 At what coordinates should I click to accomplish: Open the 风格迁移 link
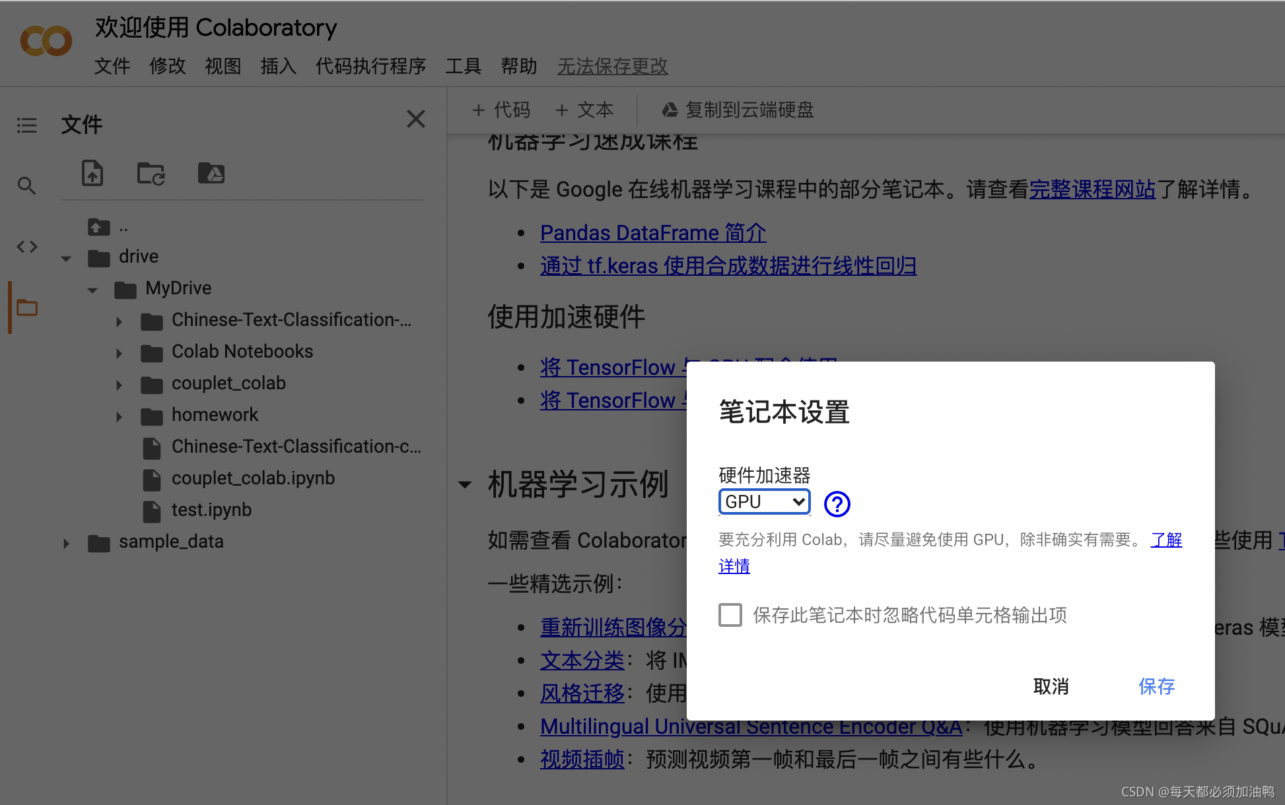(x=582, y=693)
